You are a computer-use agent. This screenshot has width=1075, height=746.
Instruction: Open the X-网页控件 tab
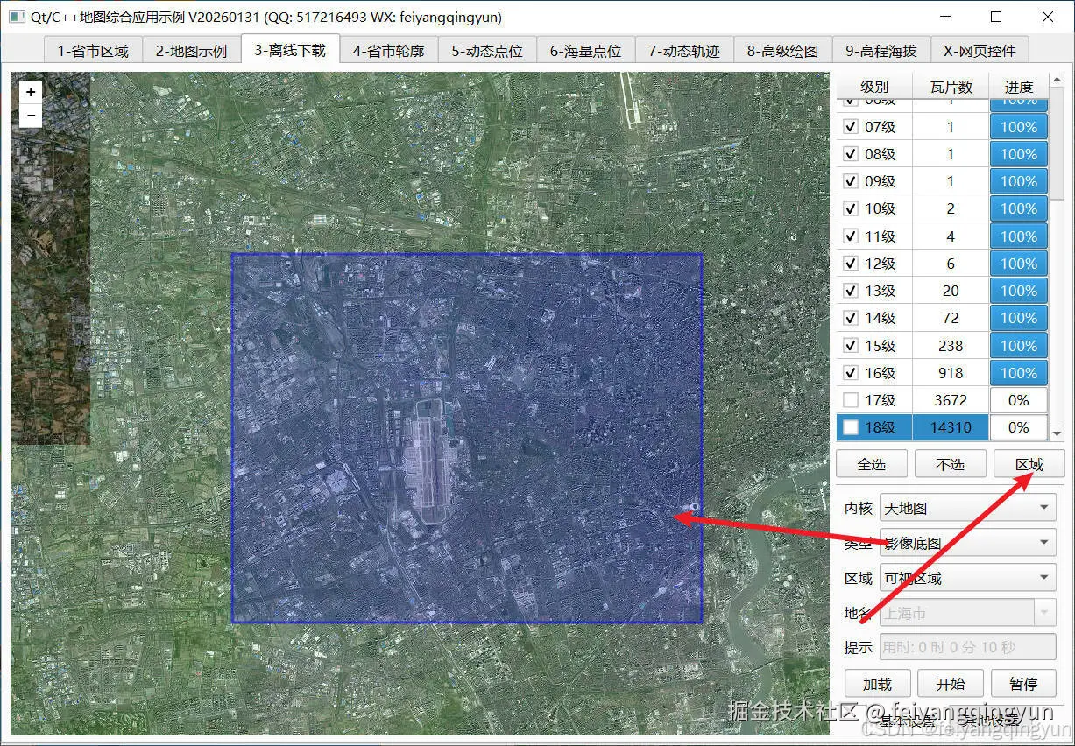click(980, 51)
